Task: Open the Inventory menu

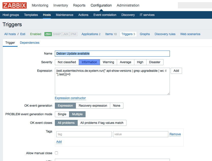Action: 61,5
